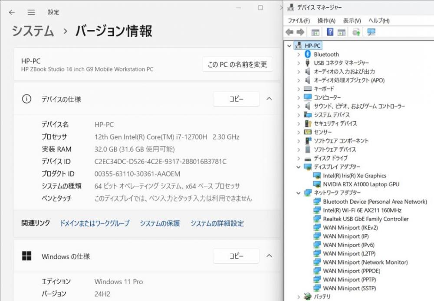
Task: Click the システム デバイス folder icon
Action: [x=308, y=115]
